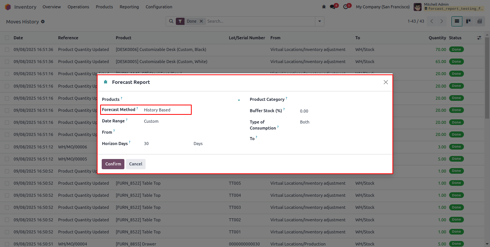
Task: Open My Company (San Francisco) switcher
Action: [383, 7]
